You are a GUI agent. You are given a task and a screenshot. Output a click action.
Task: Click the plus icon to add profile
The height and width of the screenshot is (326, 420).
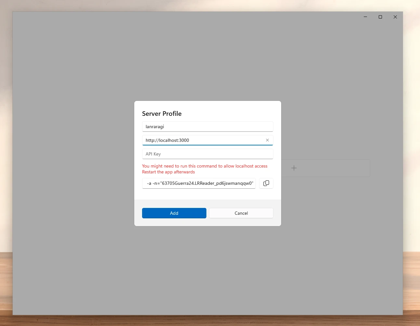coord(294,168)
